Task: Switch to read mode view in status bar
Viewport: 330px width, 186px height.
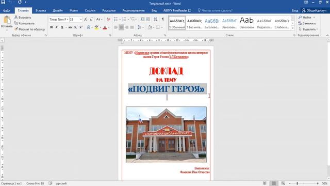Action: pos(265,183)
